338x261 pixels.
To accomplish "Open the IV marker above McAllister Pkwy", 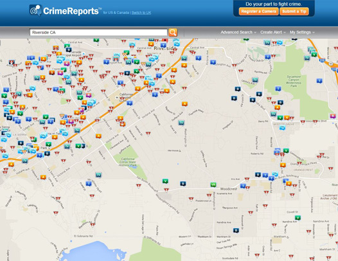I will [98, 175].
